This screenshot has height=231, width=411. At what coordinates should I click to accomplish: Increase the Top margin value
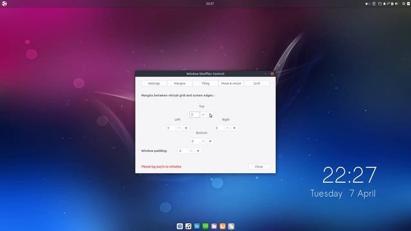click(210, 115)
